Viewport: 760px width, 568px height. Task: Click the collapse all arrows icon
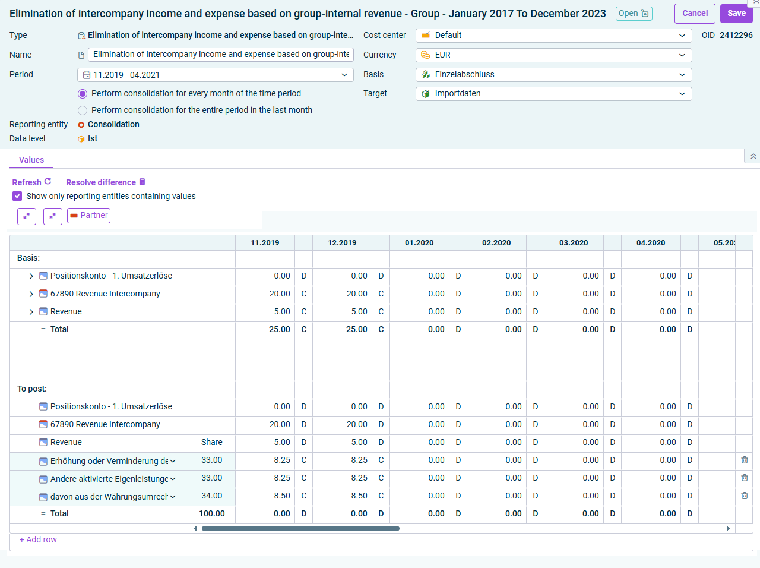(x=53, y=216)
